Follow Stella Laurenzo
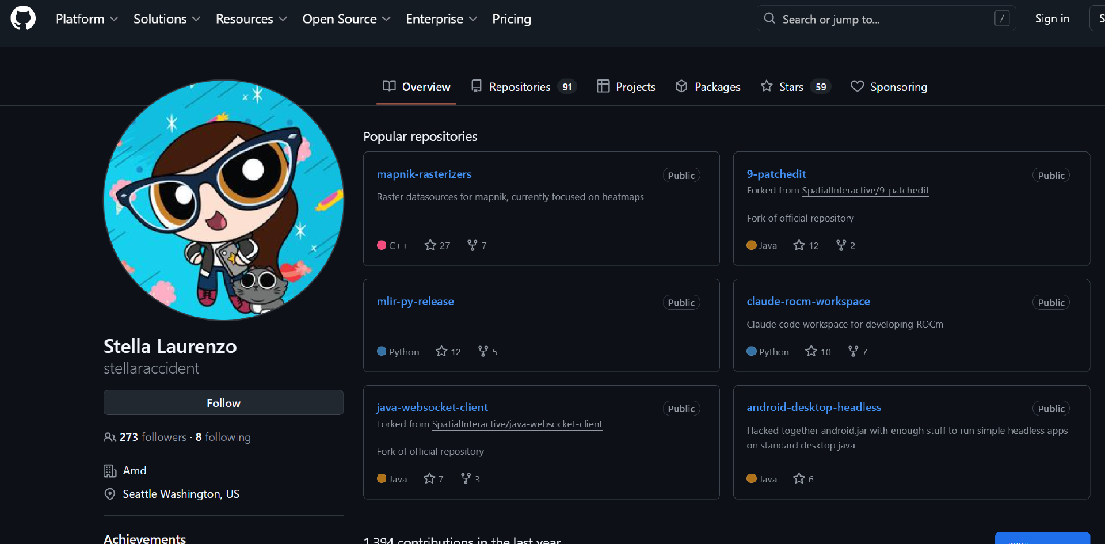Image resolution: width=1105 pixels, height=544 pixels. click(x=223, y=403)
